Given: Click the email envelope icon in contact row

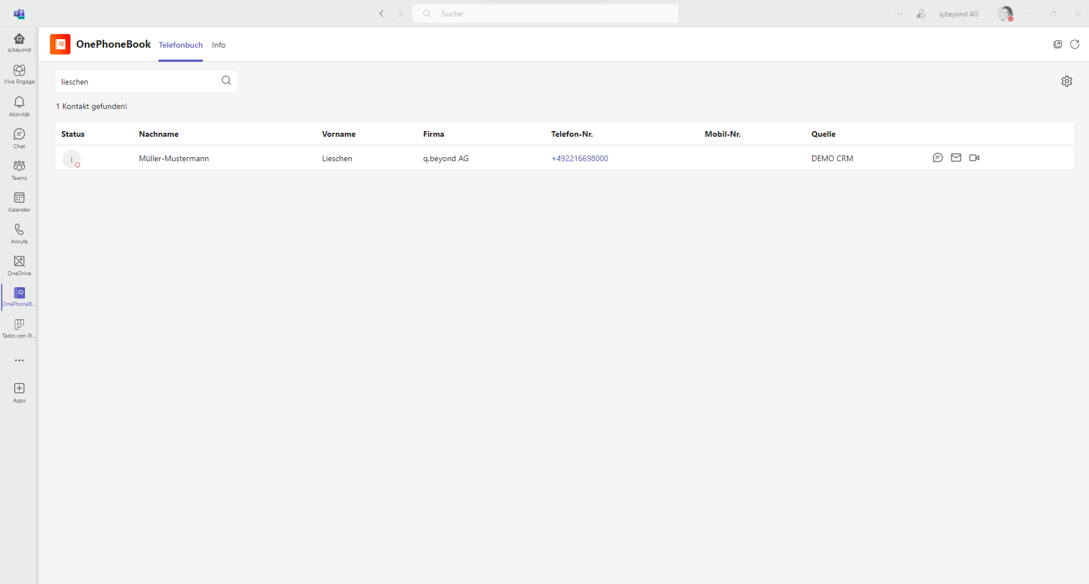Looking at the screenshot, I should click(x=956, y=158).
